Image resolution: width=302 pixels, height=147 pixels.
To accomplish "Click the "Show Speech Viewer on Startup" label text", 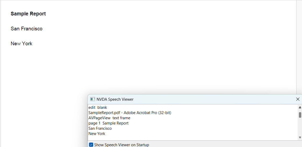I will point(121,145).
